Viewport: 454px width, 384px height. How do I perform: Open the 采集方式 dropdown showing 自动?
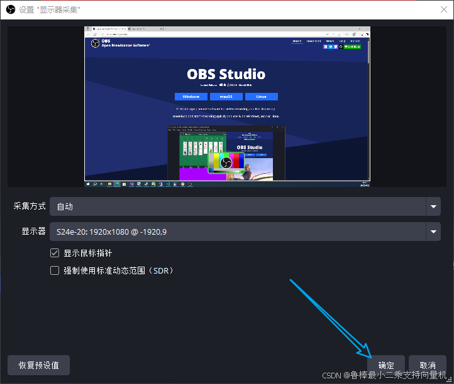[245, 206]
